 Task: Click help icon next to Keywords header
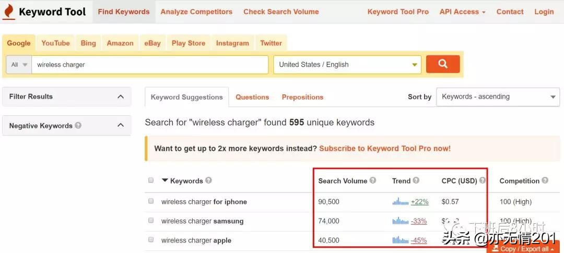tap(208, 180)
